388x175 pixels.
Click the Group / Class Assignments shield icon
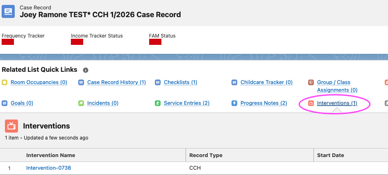click(x=311, y=82)
